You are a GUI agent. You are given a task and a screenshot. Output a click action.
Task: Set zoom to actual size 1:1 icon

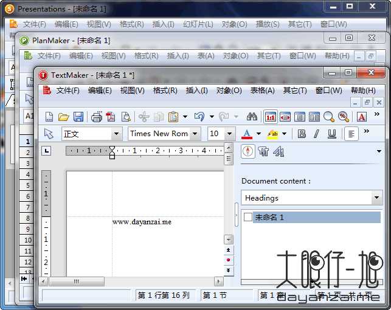click(x=271, y=117)
